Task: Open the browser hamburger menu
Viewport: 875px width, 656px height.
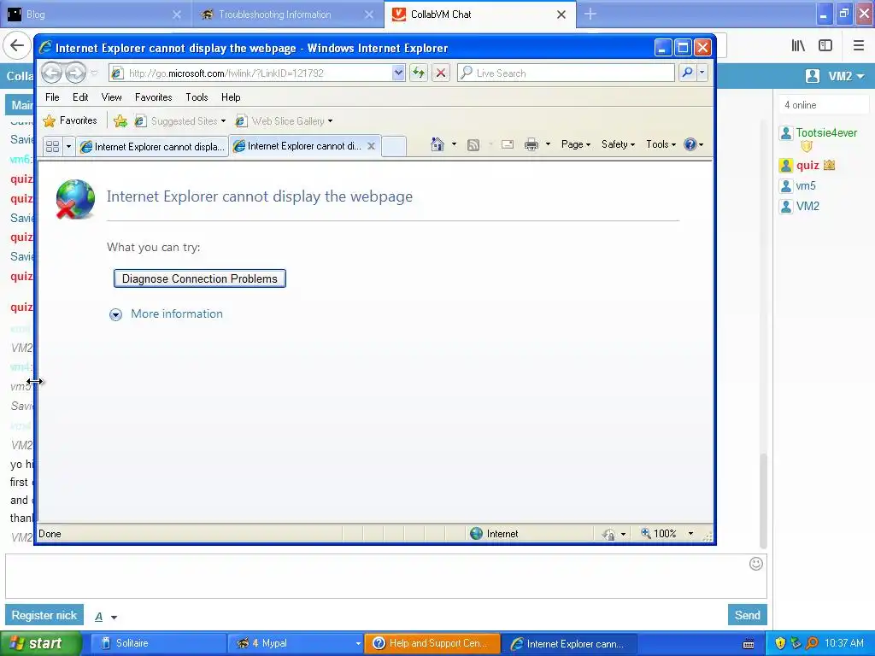Action: (859, 46)
